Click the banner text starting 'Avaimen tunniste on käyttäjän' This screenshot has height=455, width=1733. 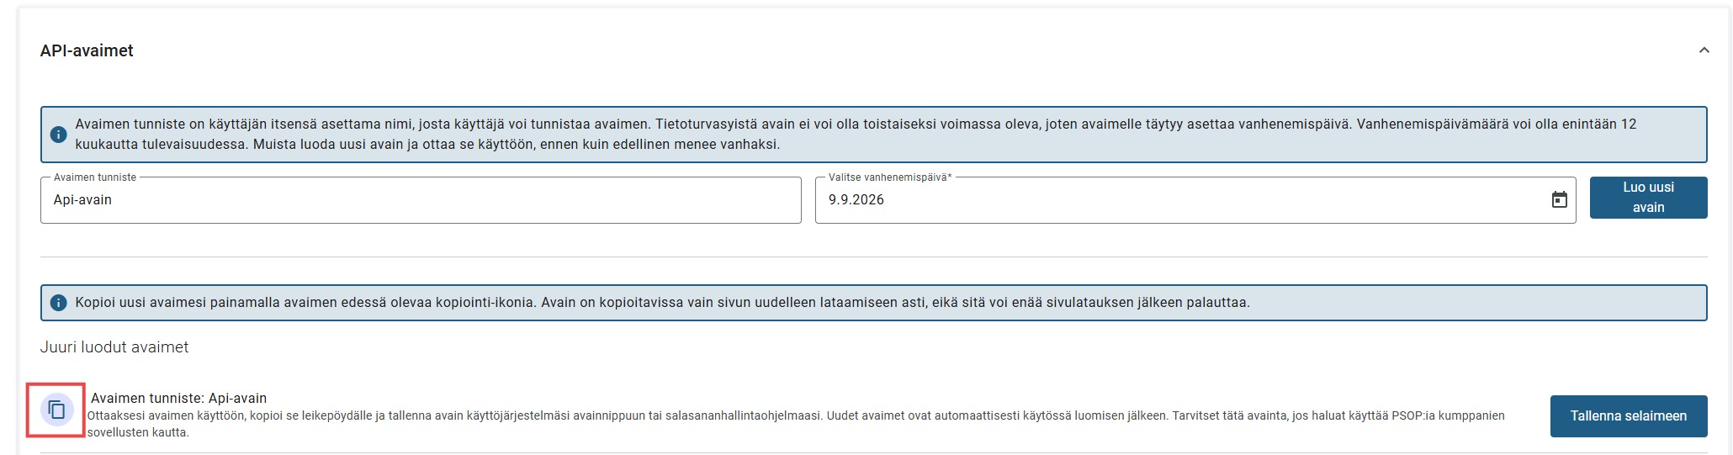point(856,135)
